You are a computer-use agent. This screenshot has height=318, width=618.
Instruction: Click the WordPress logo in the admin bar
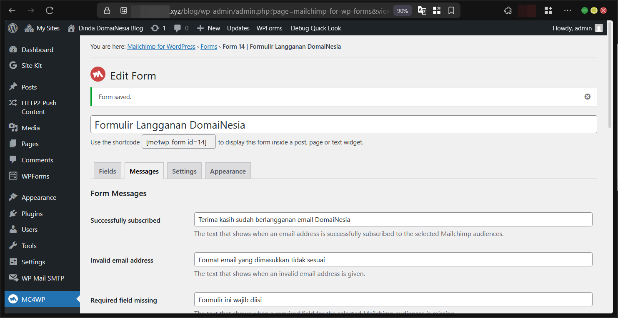13,28
